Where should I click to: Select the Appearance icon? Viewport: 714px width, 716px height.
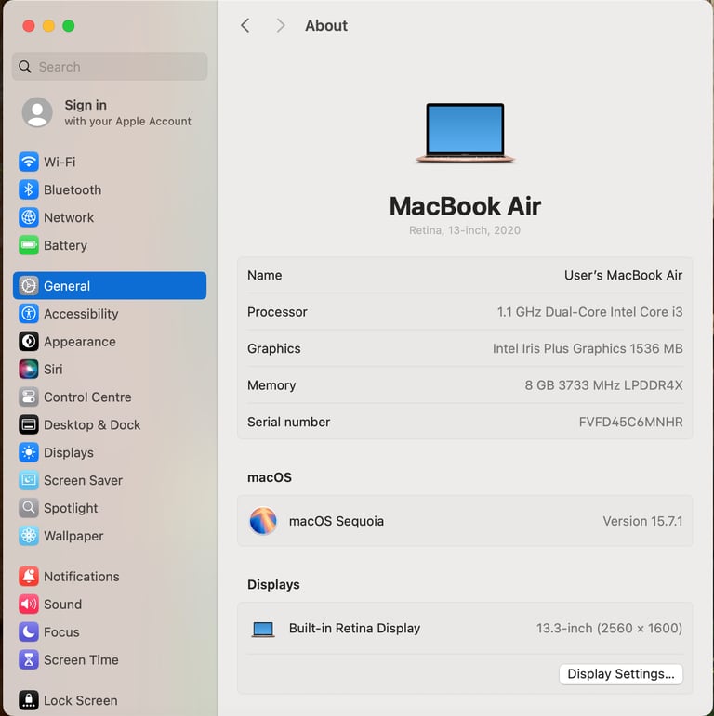(28, 342)
